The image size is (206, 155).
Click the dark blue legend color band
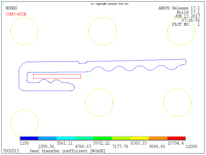29,138
